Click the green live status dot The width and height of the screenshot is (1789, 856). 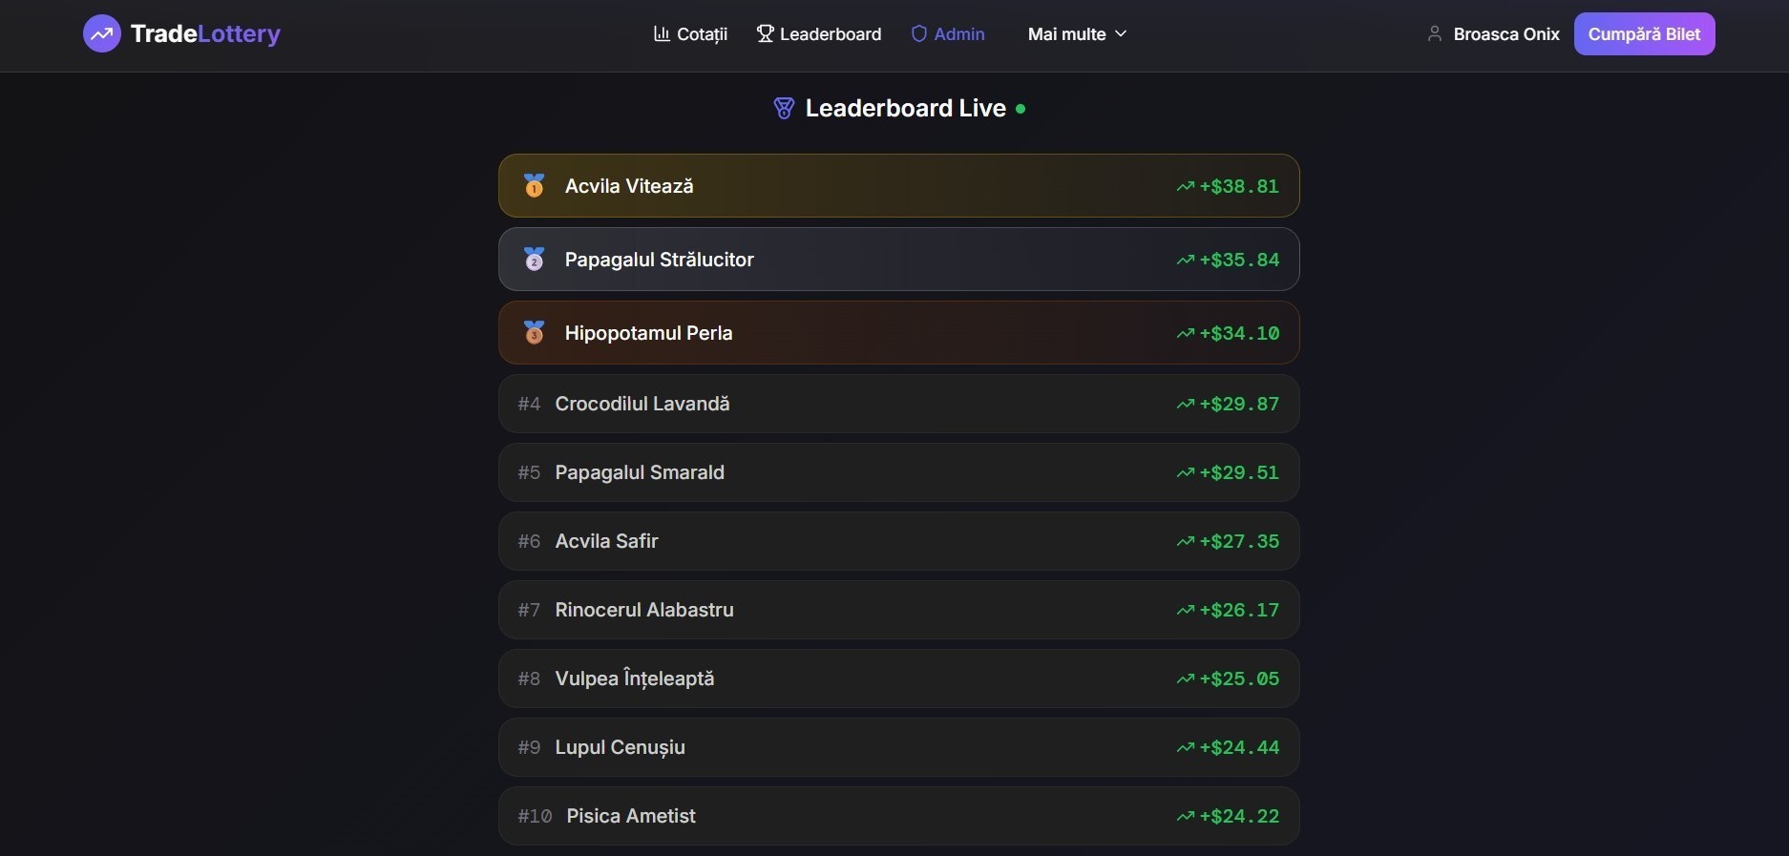click(1021, 109)
